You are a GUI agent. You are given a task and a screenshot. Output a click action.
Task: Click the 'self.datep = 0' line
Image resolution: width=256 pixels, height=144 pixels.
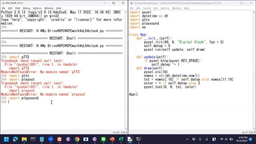[x=157, y=46]
